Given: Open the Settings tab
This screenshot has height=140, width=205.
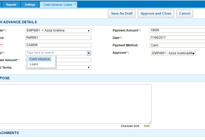Looking at the screenshot, I should click(30, 5).
